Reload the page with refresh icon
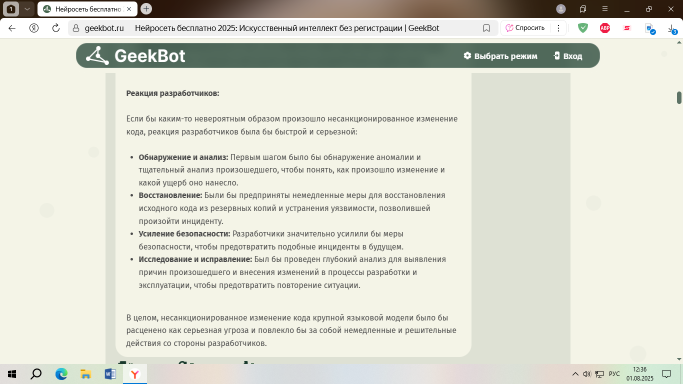Image resolution: width=683 pixels, height=384 pixels. tap(56, 28)
